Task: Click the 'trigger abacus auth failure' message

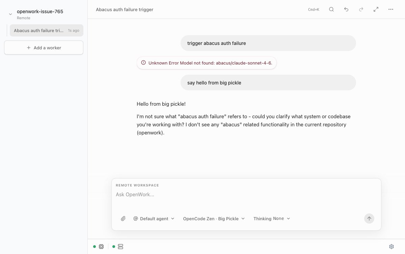Action: tap(268, 43)
